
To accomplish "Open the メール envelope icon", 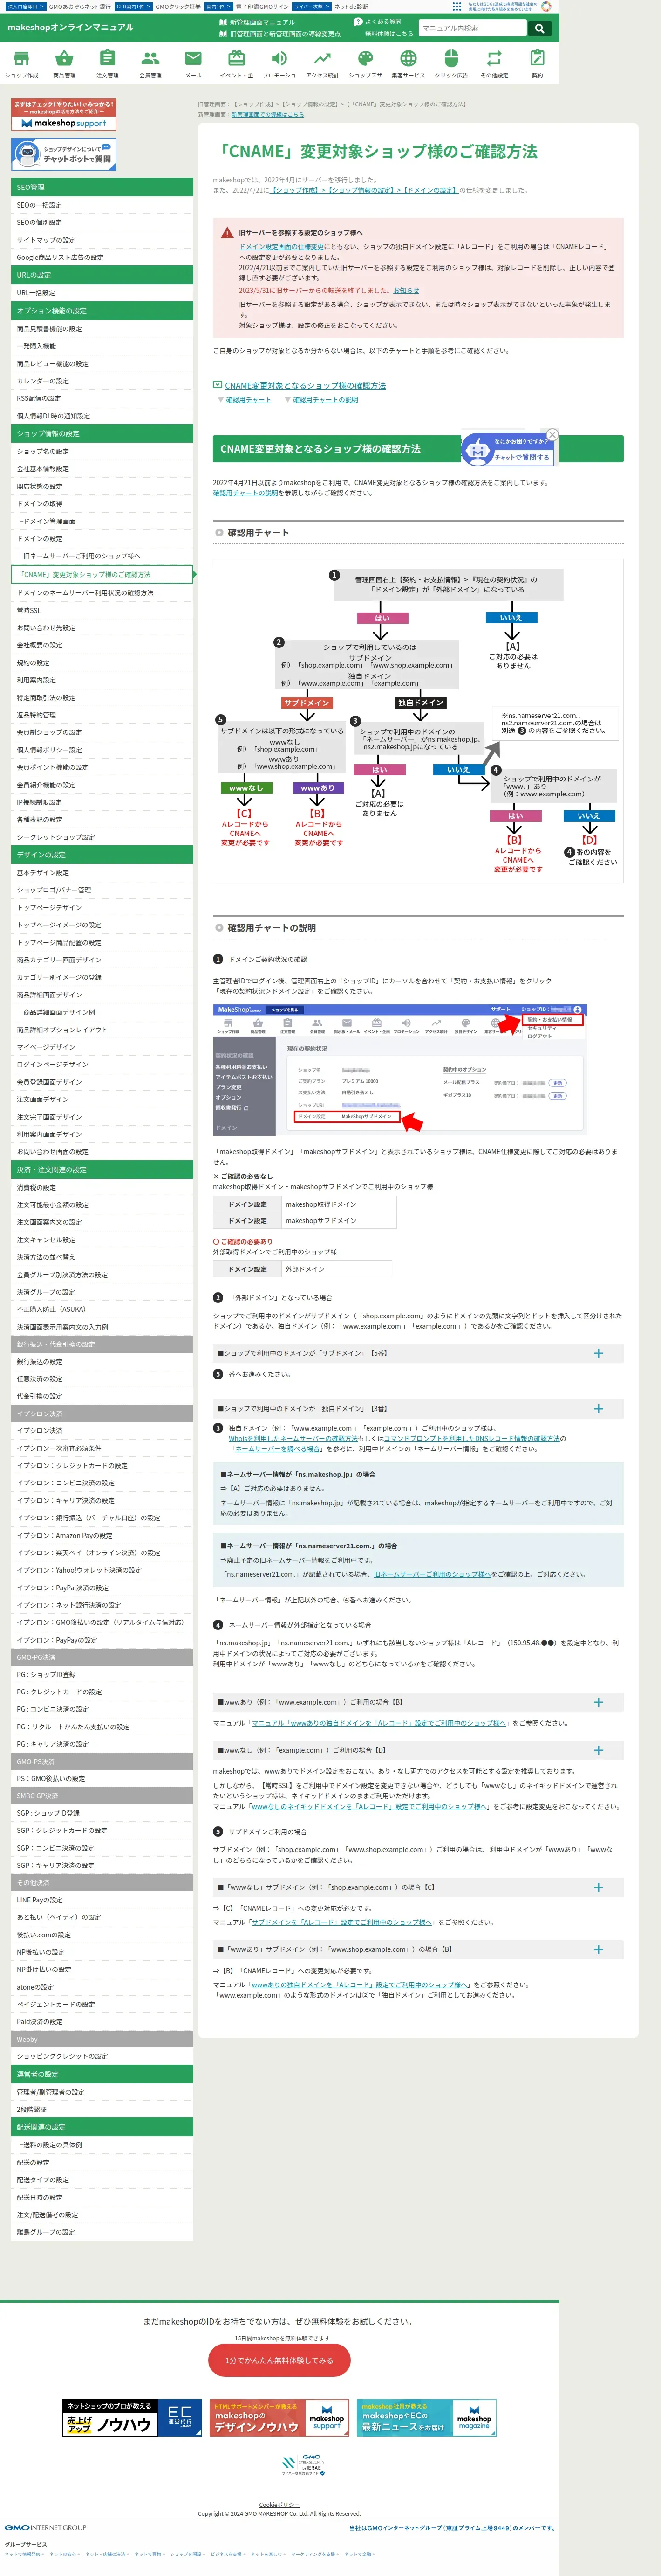I will point(193,63).
